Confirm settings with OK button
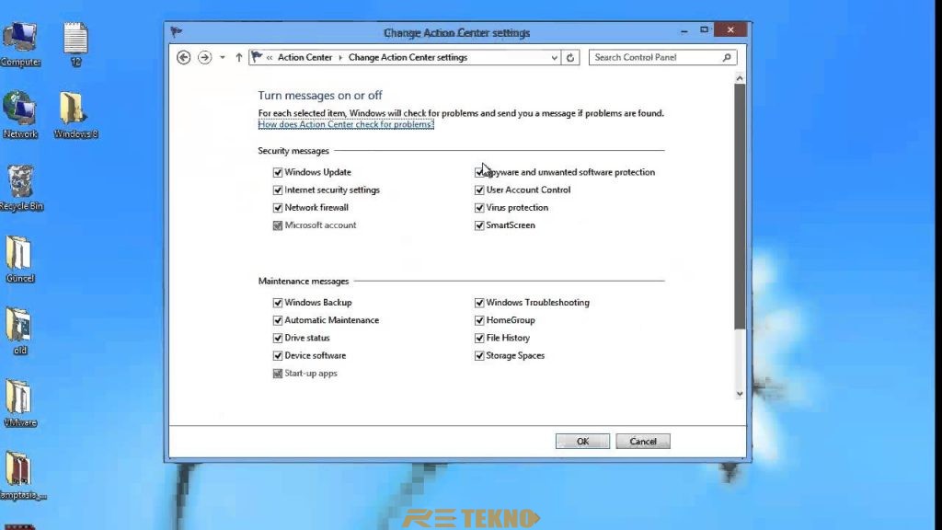942x530 pixels. point(582,441)
